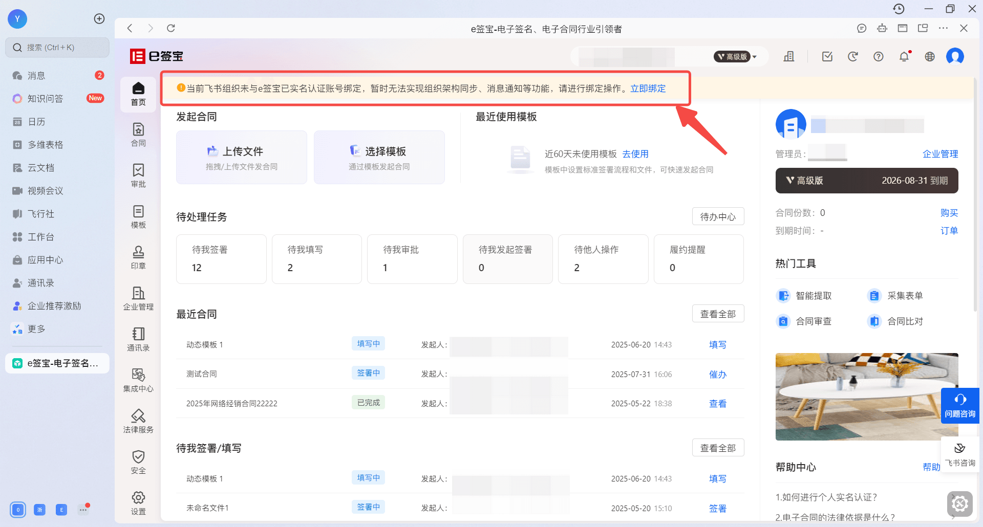Open the 法律服务 sidebar icon

138,421
